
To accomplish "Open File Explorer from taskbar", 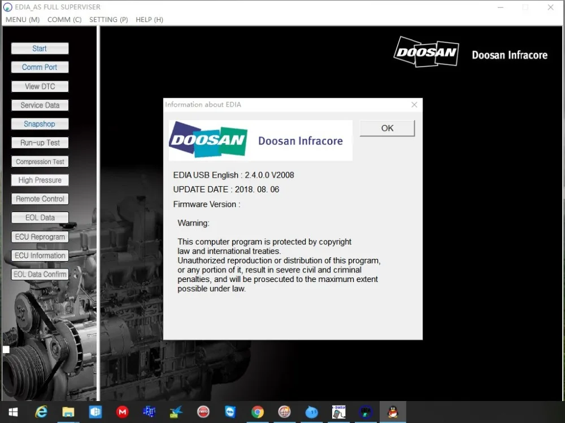I will pyautogui.click(x=68, y=412).
